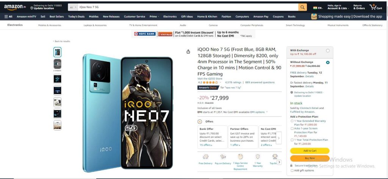Click the 1 Year Warranty shield icon
This screenshot has width=388, height=179.
[258, 157]
